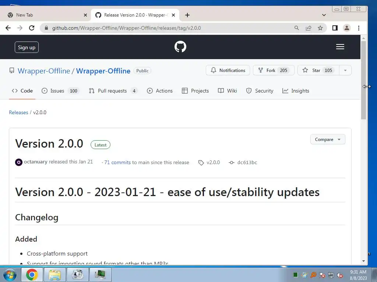Viewport: 377px width, 282px height.
Task: Open the monitor application taskbar icon
Action: point(100,275)
